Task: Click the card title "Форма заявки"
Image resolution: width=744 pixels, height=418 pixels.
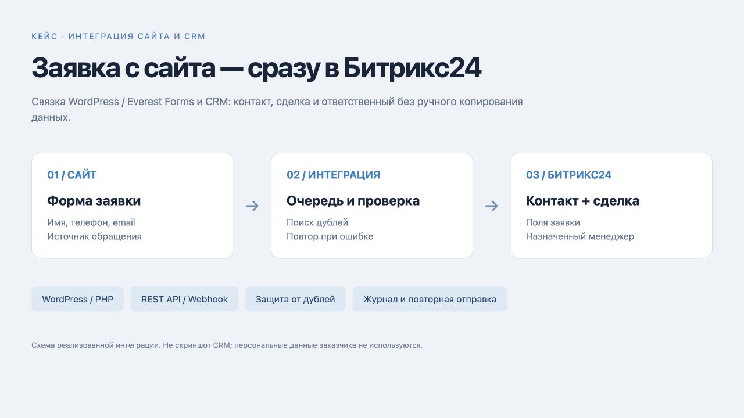Action: pyautogui.click(x=94, y=201)
